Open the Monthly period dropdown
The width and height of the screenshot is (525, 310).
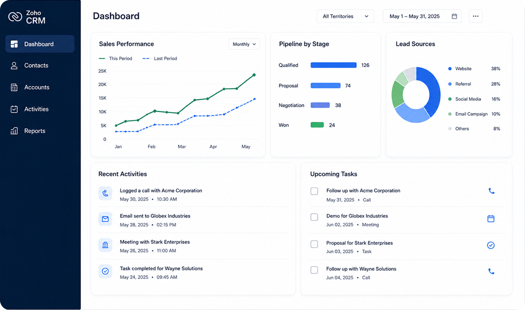244,44
